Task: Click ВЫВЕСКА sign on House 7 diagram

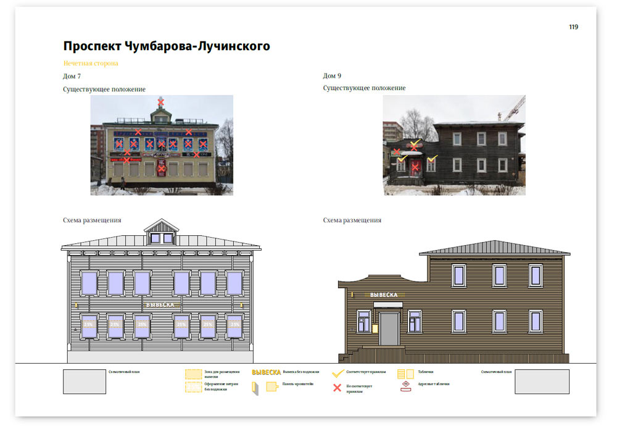Action: click(160, 305)
